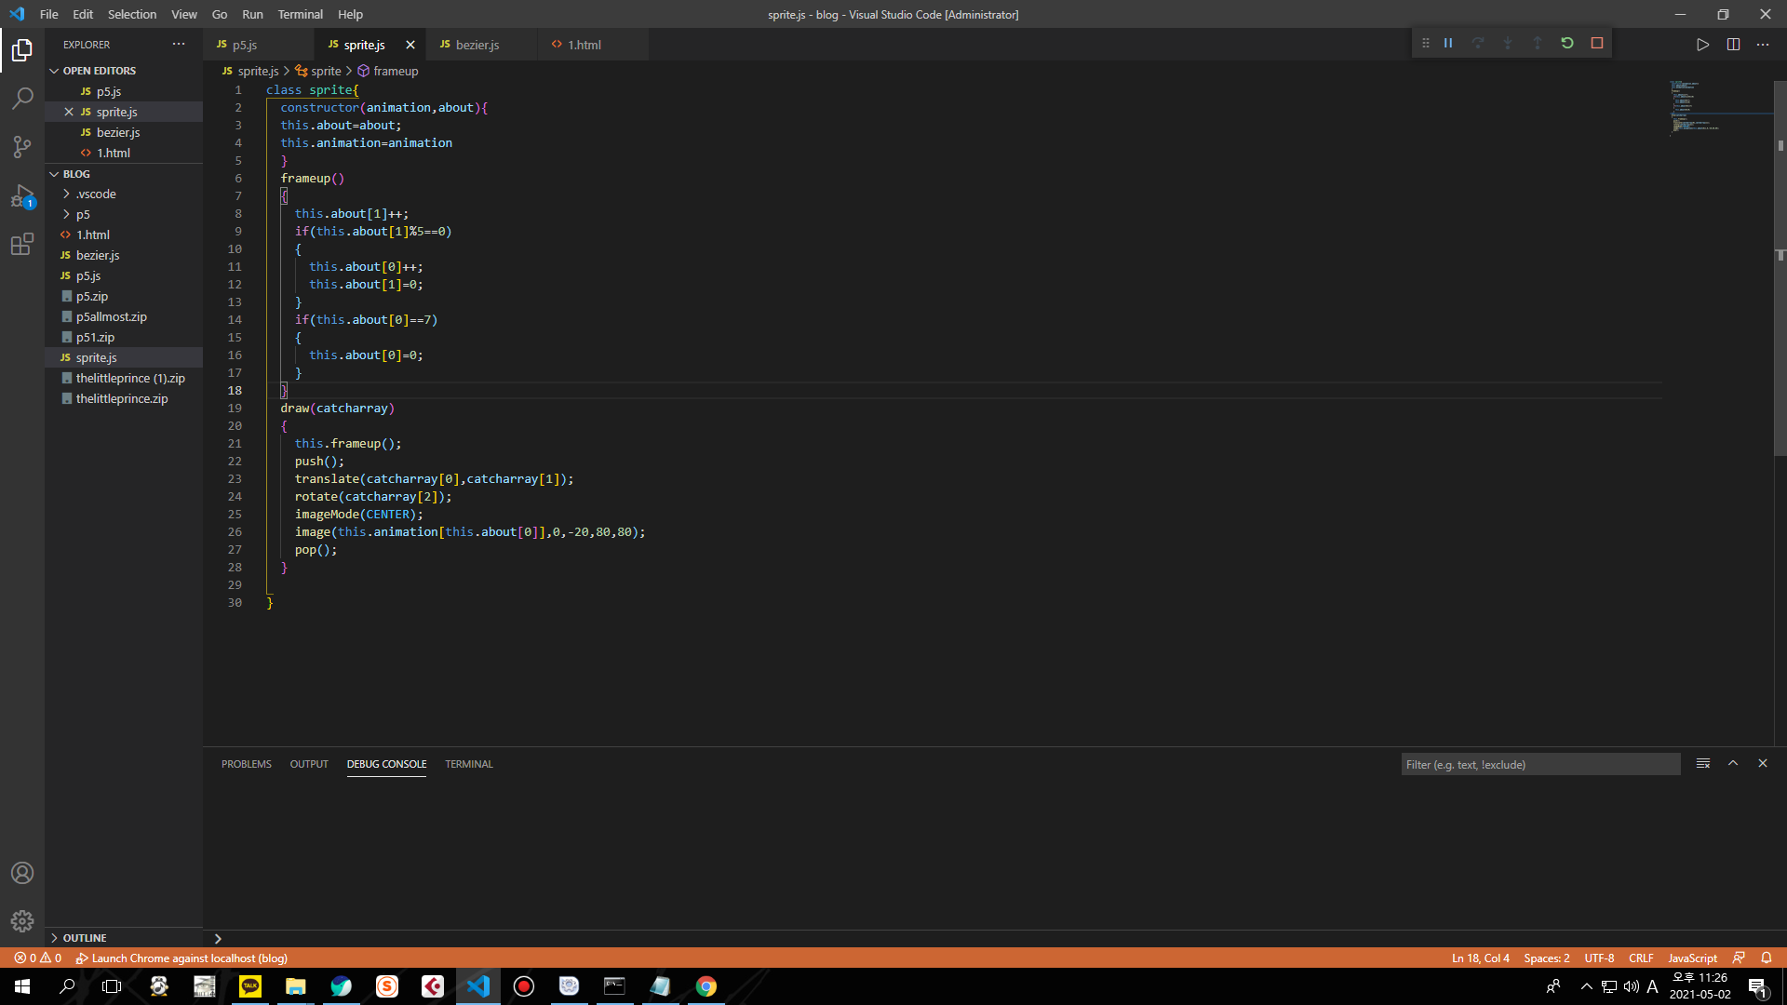
Task: Pause the debug session
Action: (x=1448, y=44)
